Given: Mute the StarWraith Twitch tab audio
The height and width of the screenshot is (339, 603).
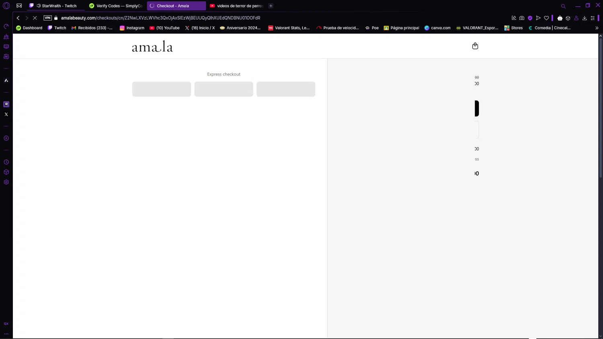Looking at the screenshot, I should pos(39,6).
